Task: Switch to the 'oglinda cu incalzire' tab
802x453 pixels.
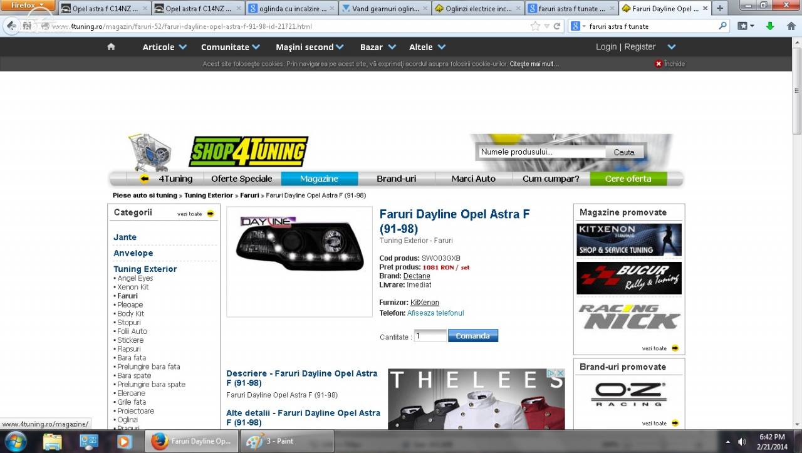Action: point(291,9)
